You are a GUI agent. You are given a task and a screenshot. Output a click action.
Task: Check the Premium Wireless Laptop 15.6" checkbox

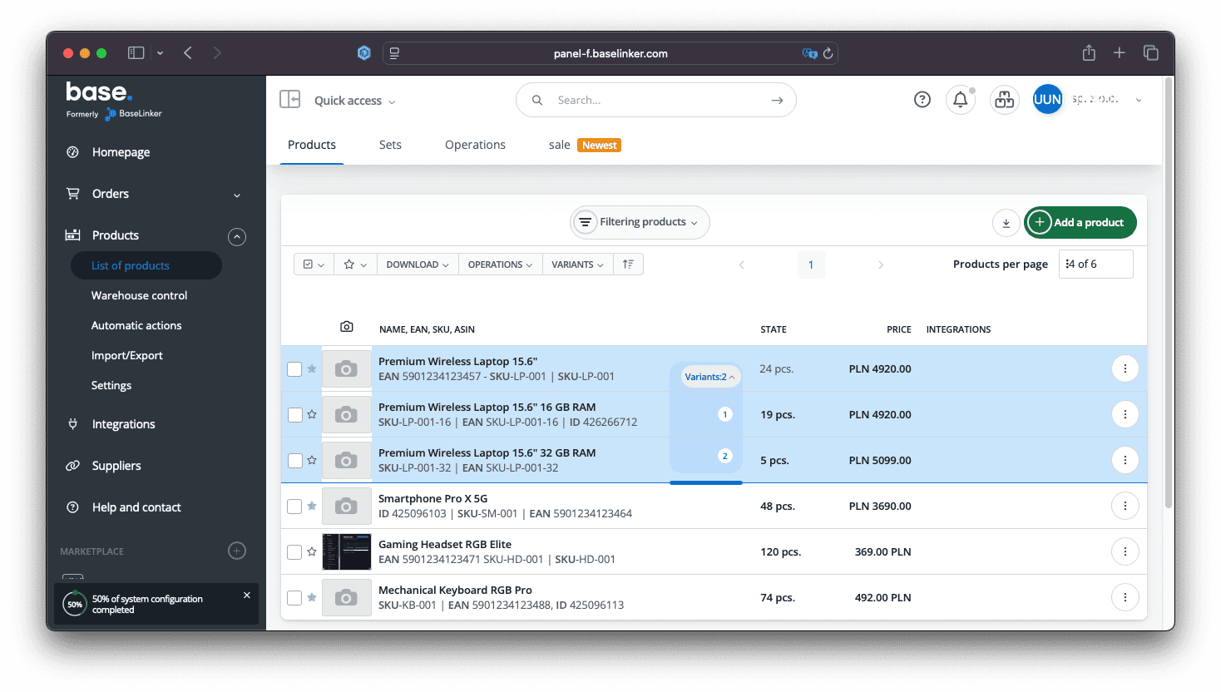(x=294, y=369)
